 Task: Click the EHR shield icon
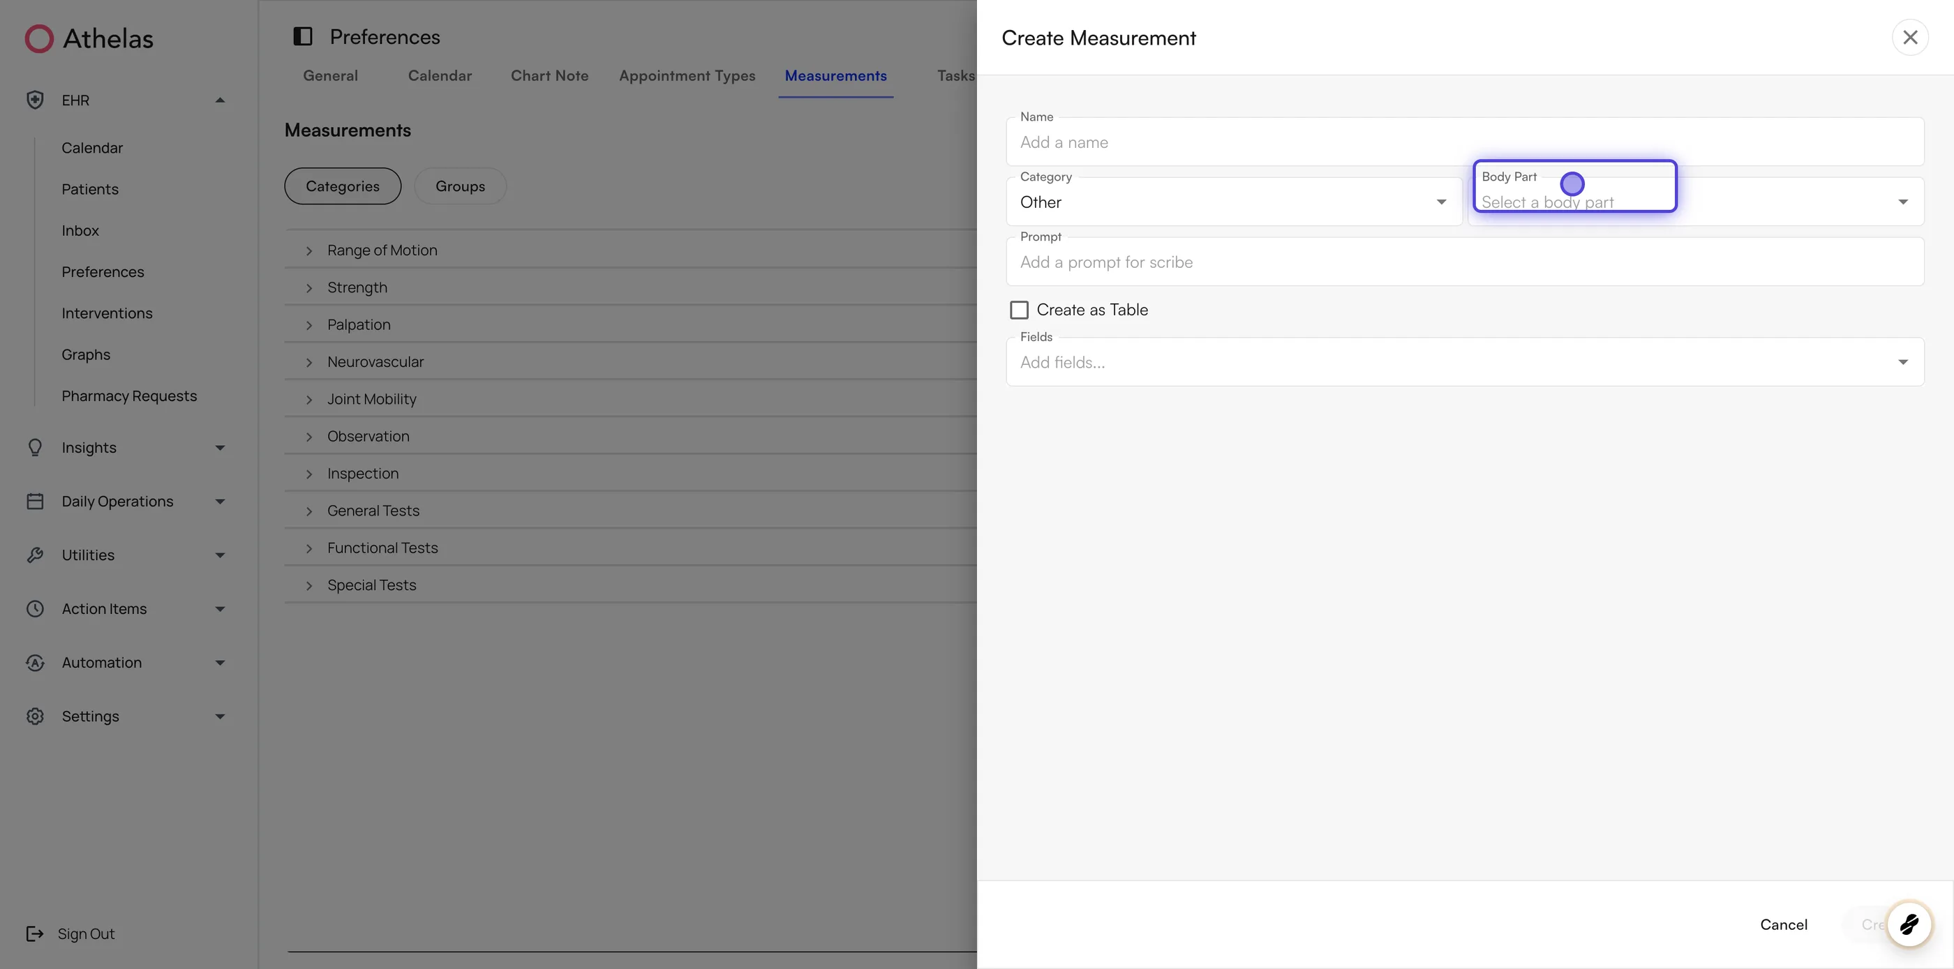[x=35, y=100]
